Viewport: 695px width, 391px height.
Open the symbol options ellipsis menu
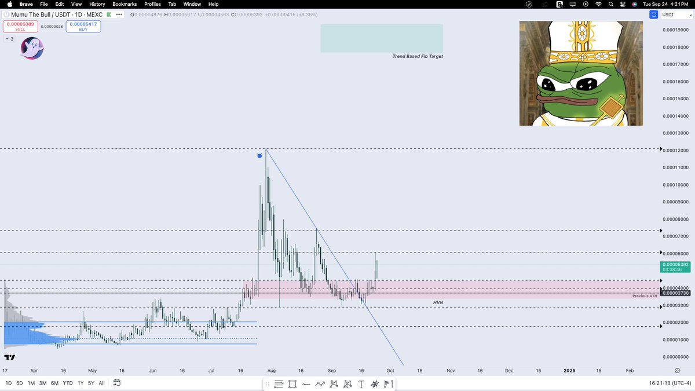(118, 14)
